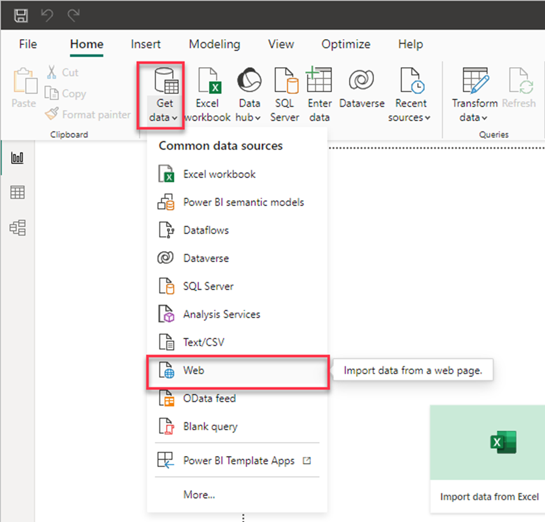Select Enter data table icon
Screen dimensions: 545x522
coord(319,93)
